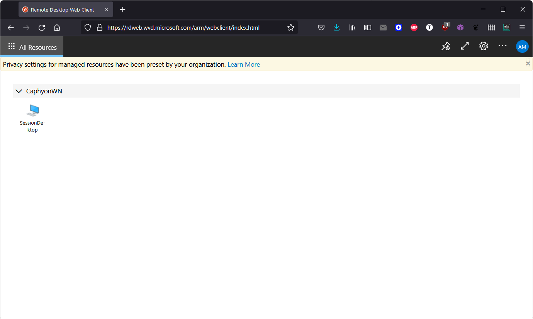Screen dimensions: 533x319
Task: Follow the Learn More privacy link
Action: pos(244,64)
